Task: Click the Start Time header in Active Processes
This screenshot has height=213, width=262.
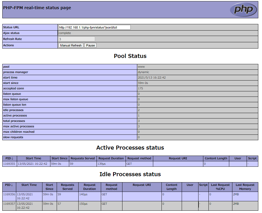Action: click(33, 158)
